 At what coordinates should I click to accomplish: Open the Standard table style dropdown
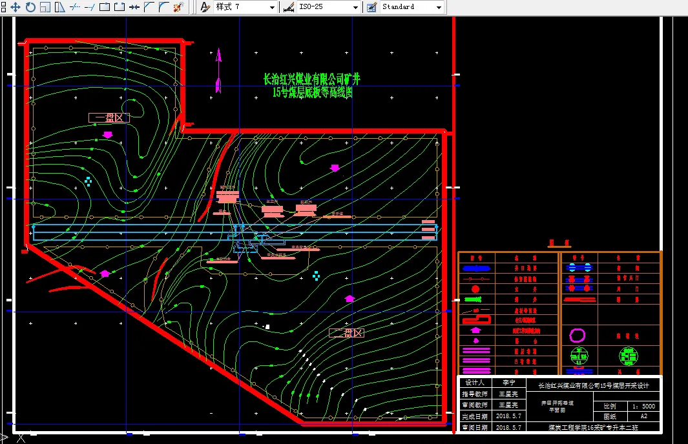point(412,7)
